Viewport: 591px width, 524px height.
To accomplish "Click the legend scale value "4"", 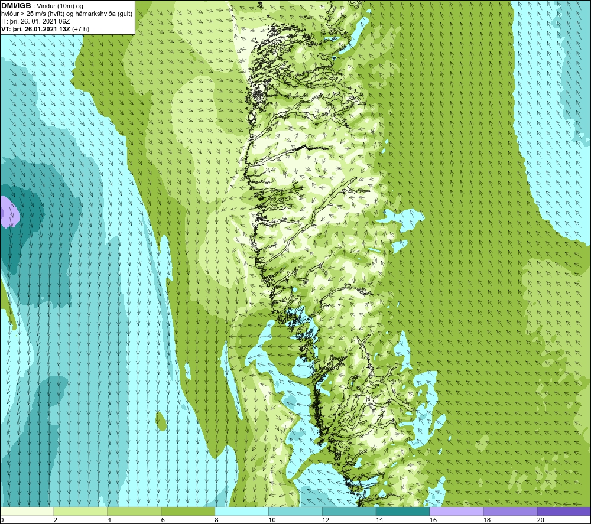I will (x=109, y=520).
